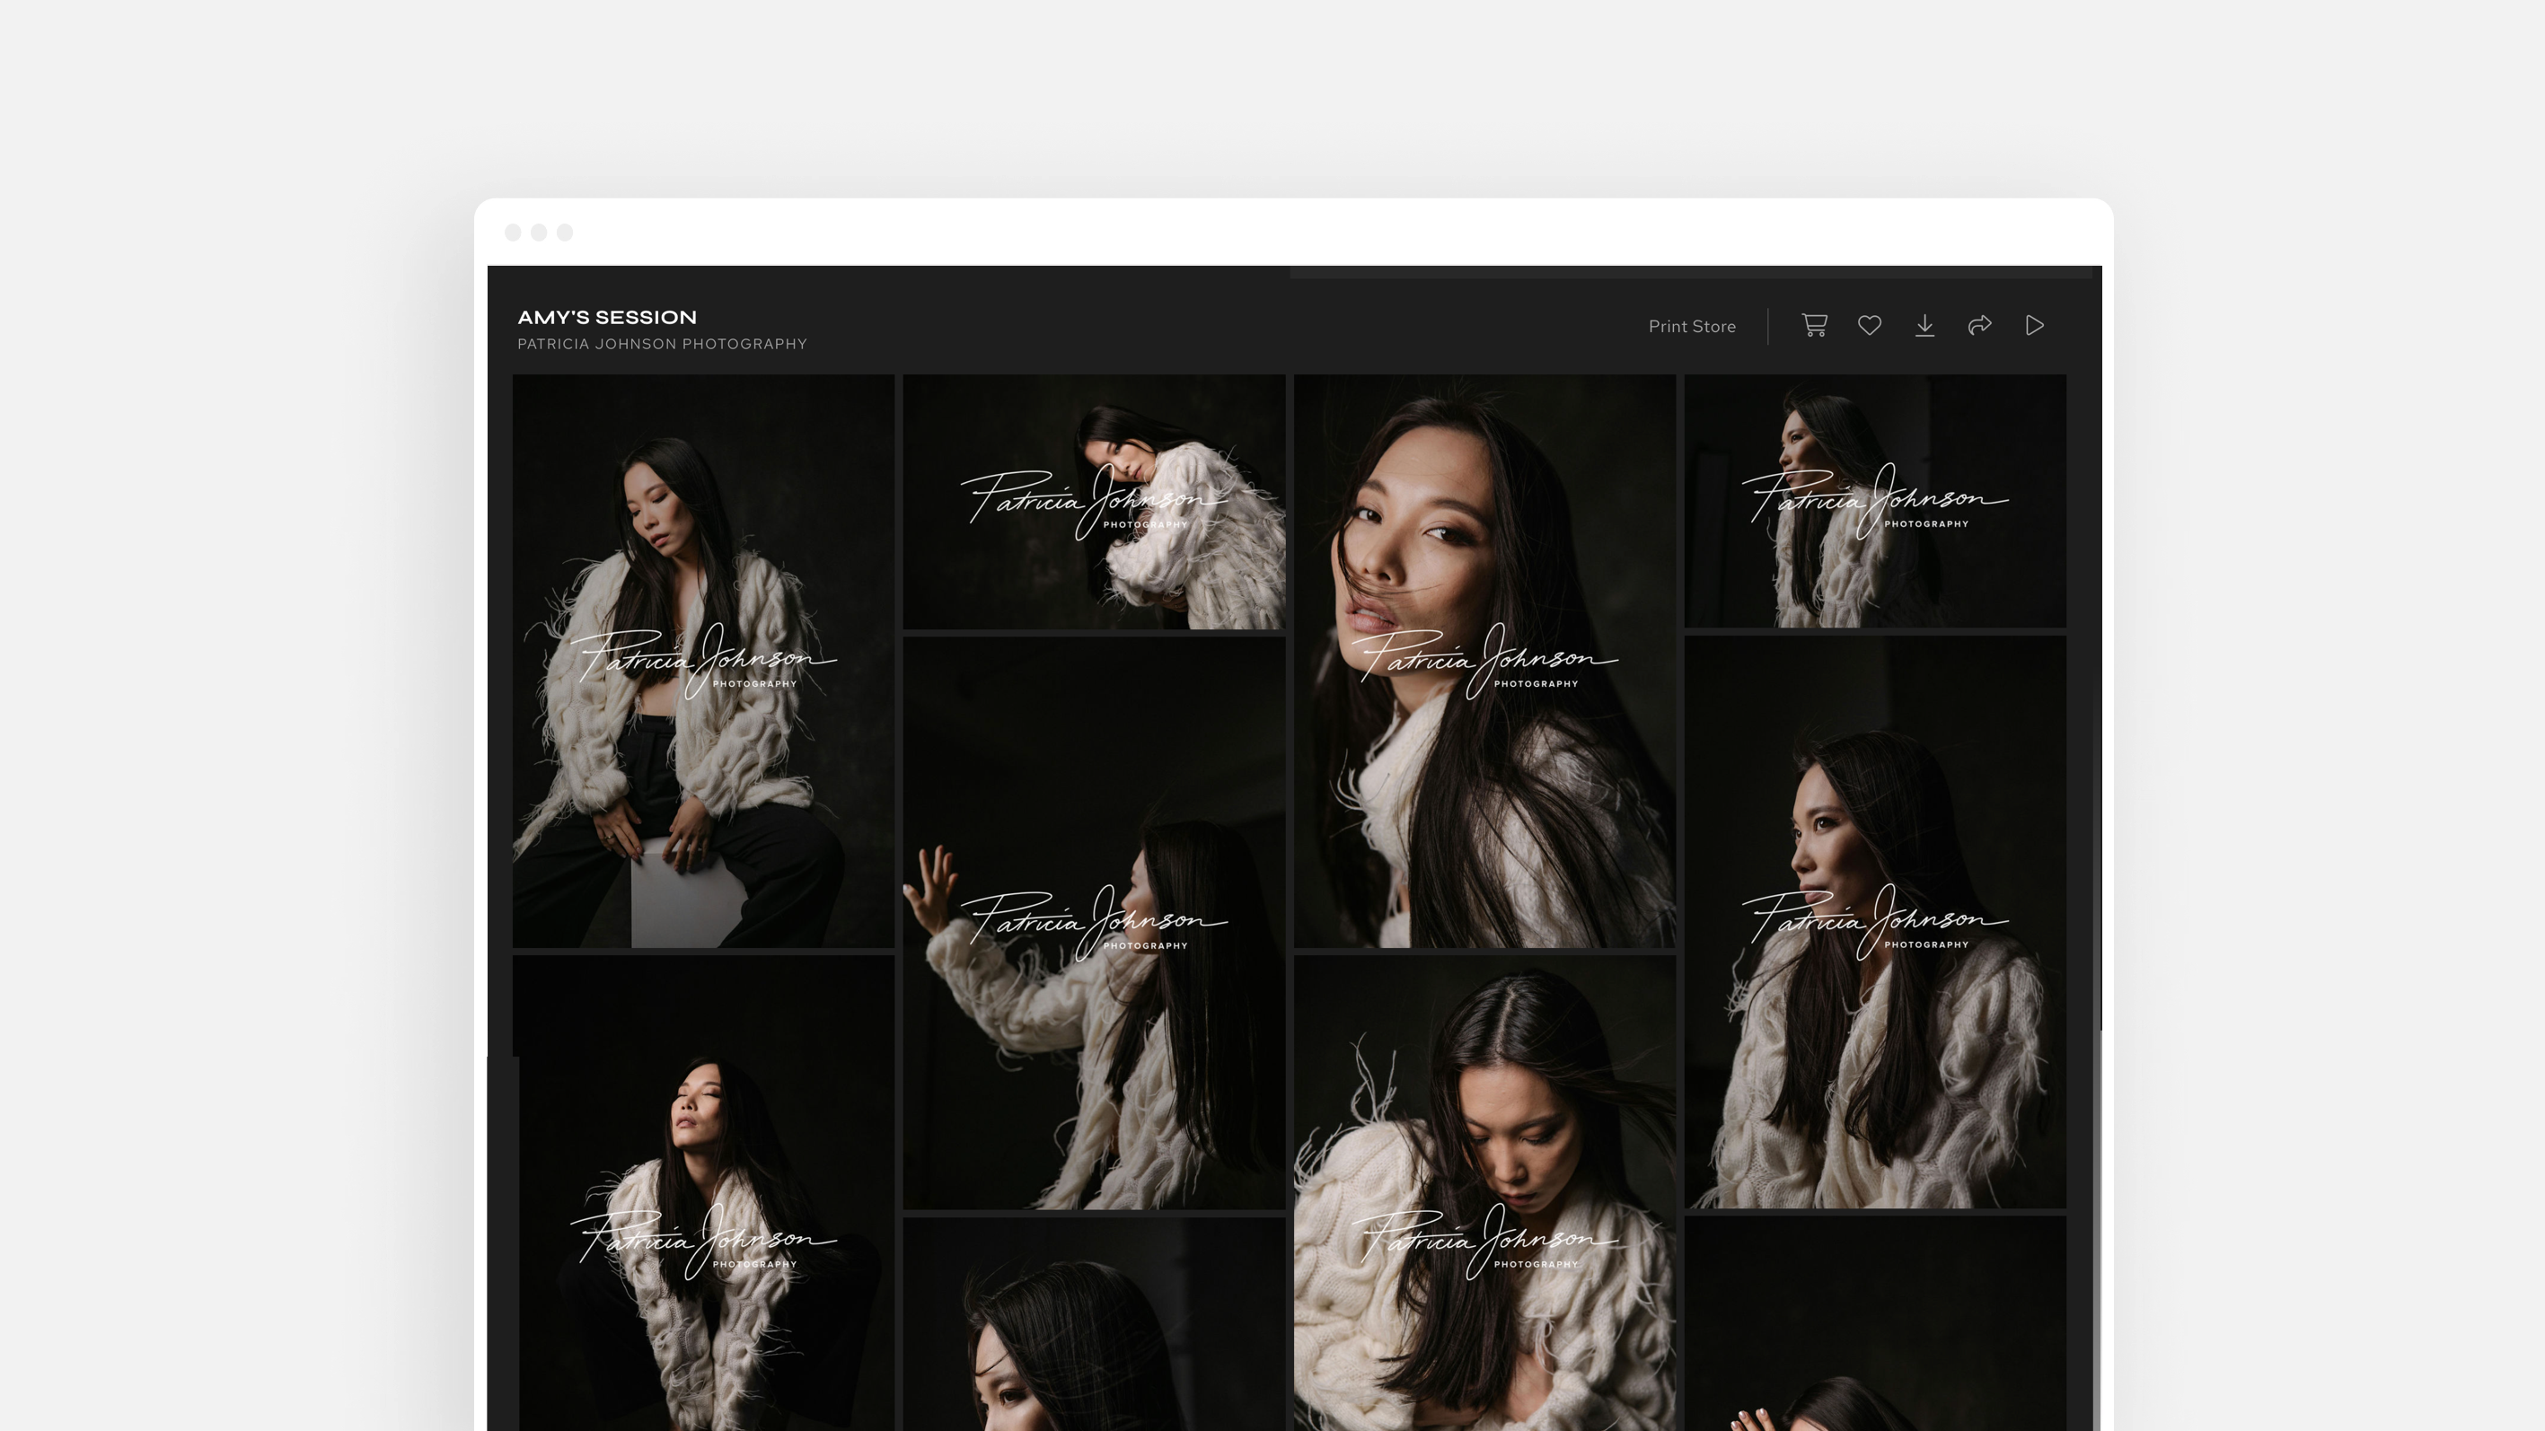Click the AMY'S SESSION gallery title
Image resolution: width=2545 pixels, height=1431 pixels.
click(608, 317)
